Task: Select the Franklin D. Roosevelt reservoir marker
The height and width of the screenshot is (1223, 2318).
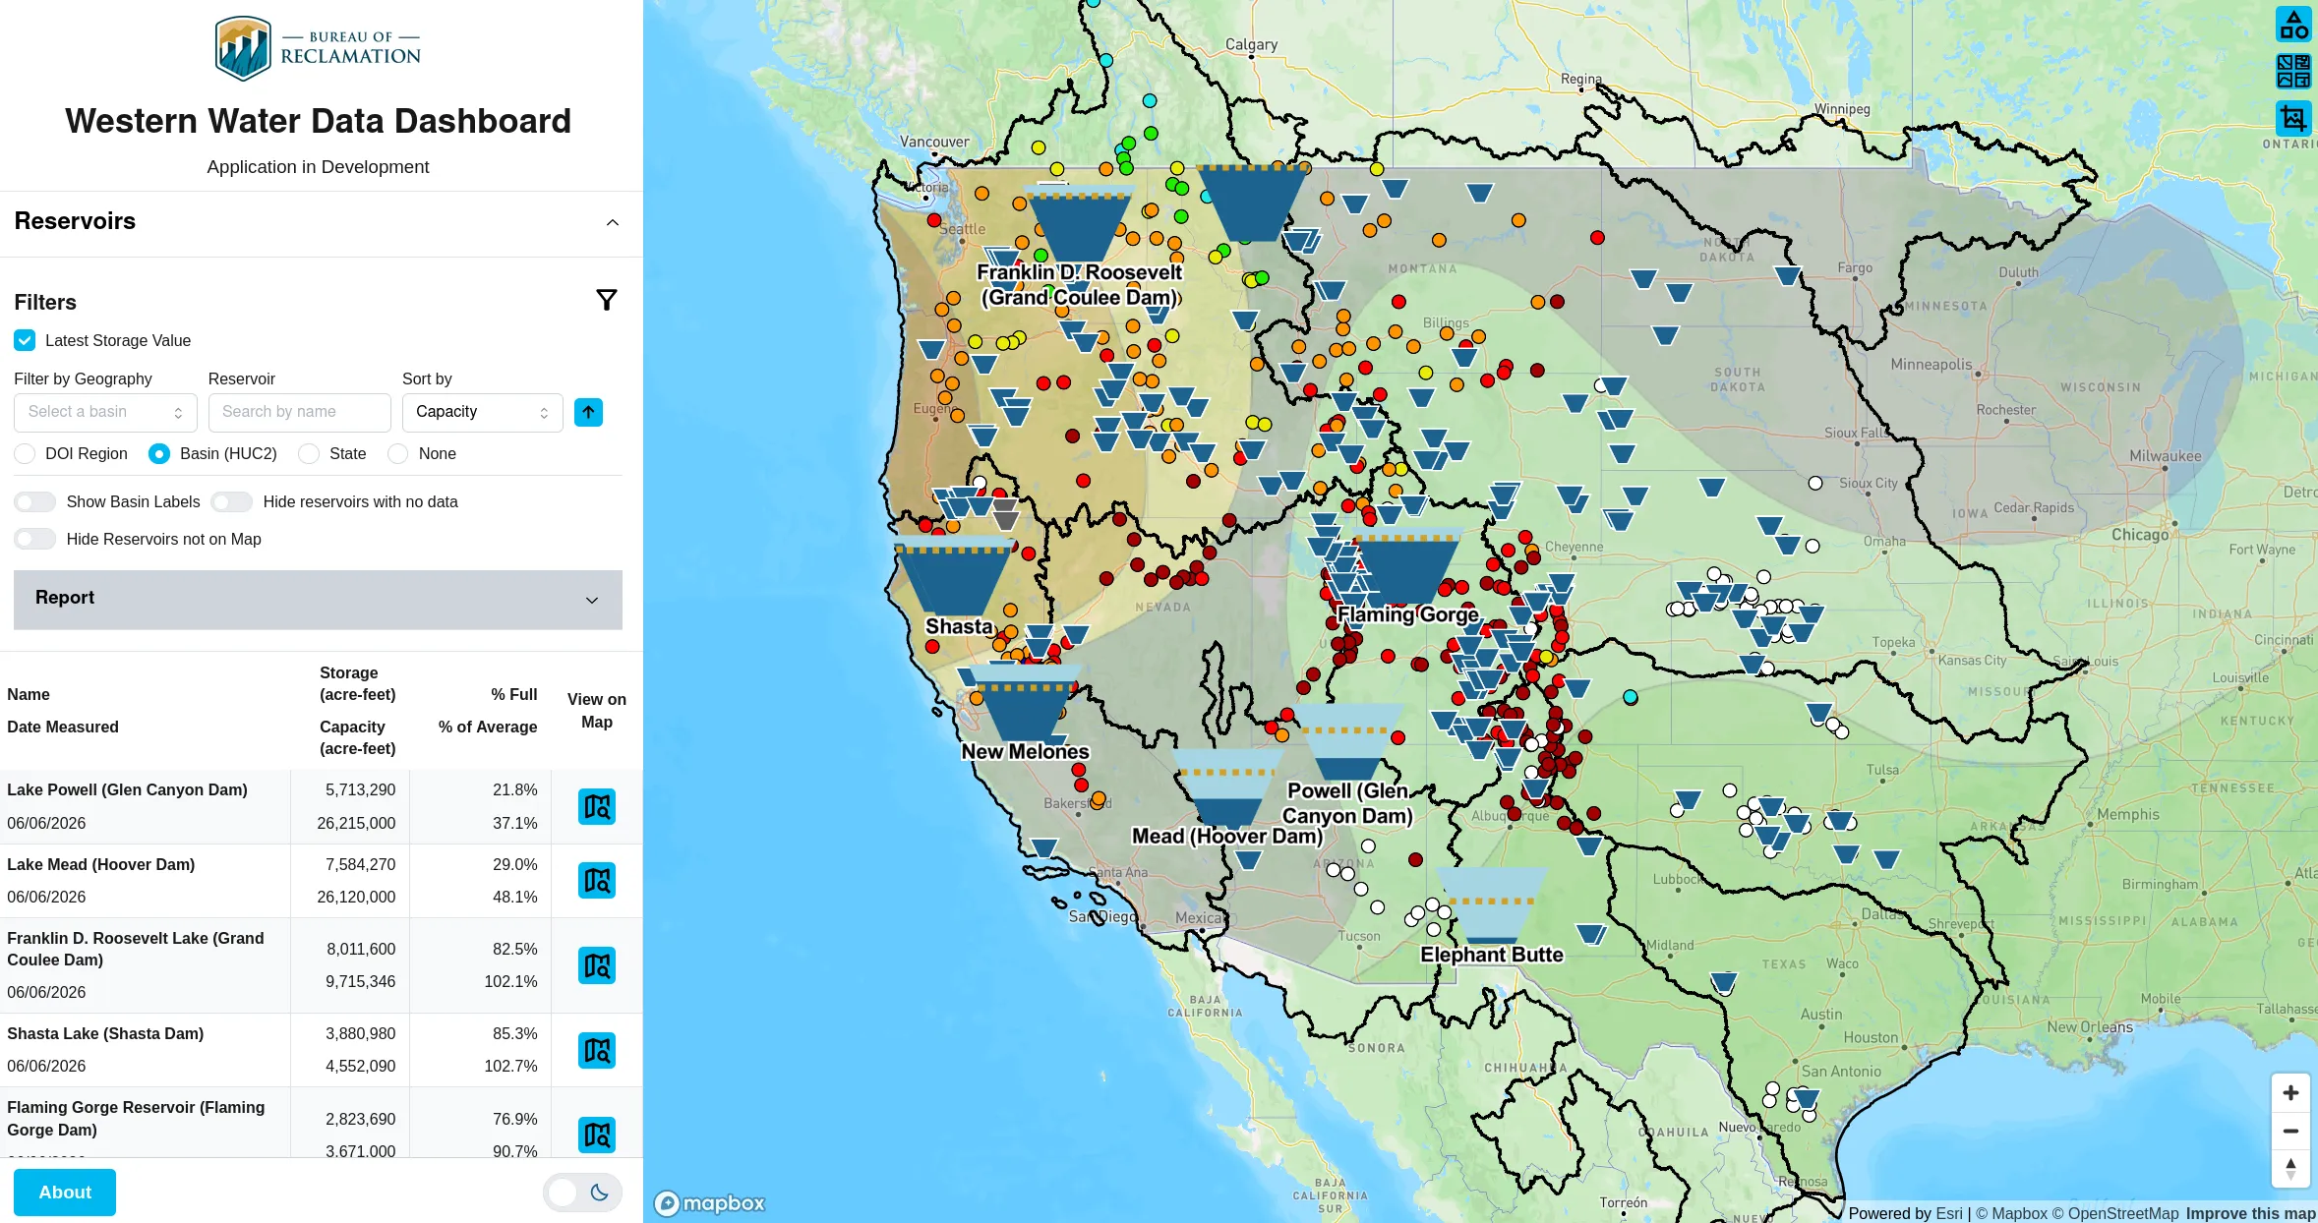Action: 1080,223
